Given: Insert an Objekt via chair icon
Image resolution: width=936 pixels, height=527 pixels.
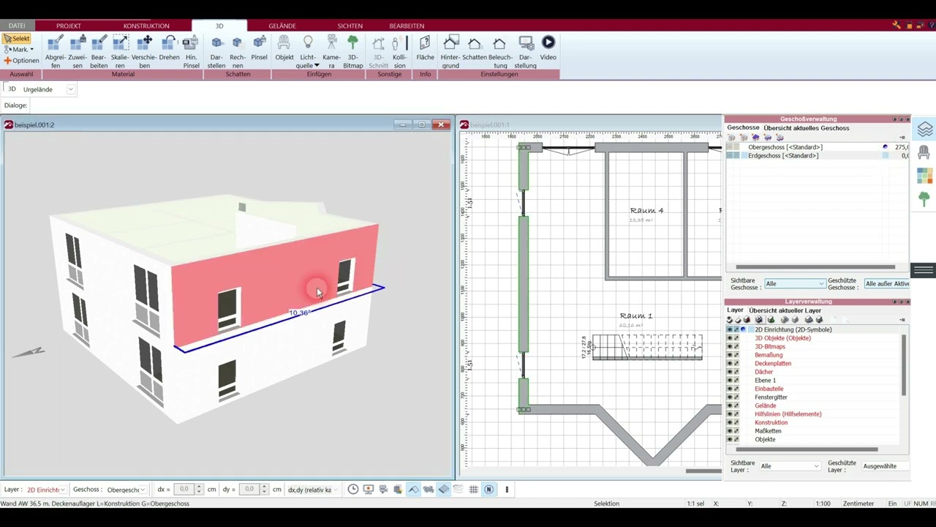Looking at the screenshot, I should click(x=284, y=48).
